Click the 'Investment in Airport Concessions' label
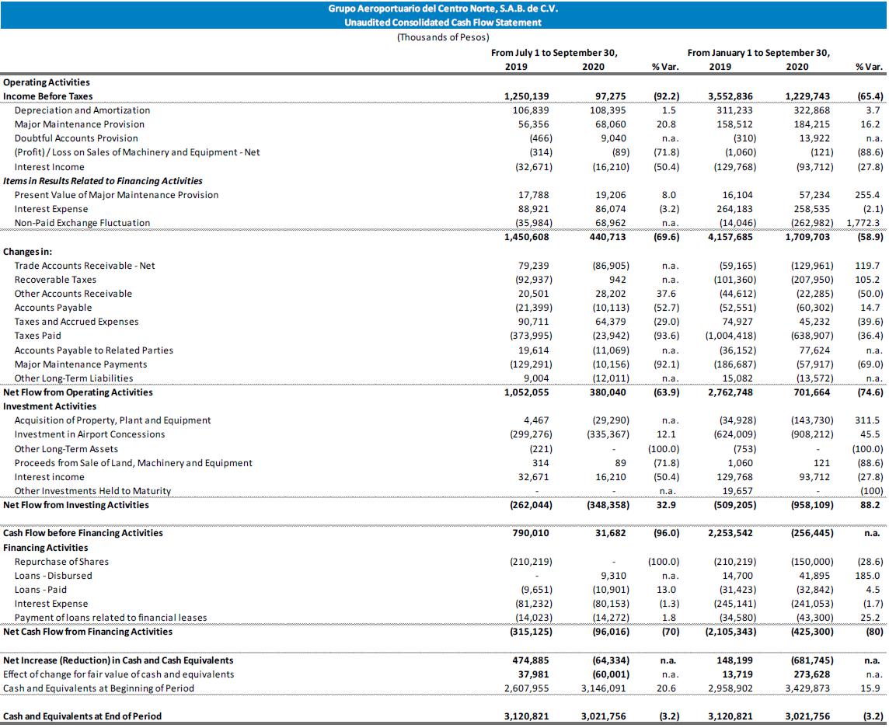This screenshot has width=889, height=728. [x=89, y=434]
